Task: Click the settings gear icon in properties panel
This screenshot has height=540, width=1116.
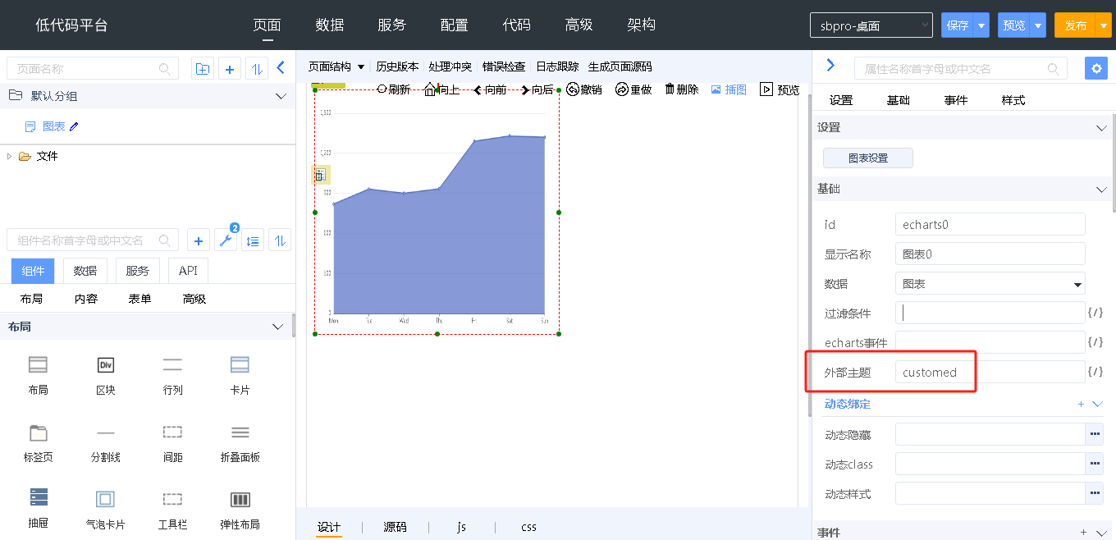Action: (1095, 68)
